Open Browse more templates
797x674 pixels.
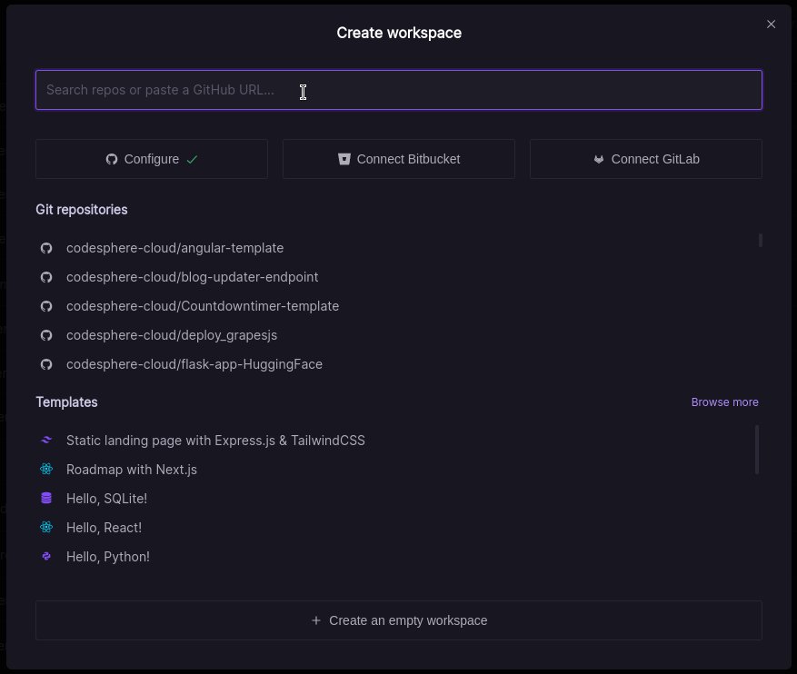pos(724,401)
